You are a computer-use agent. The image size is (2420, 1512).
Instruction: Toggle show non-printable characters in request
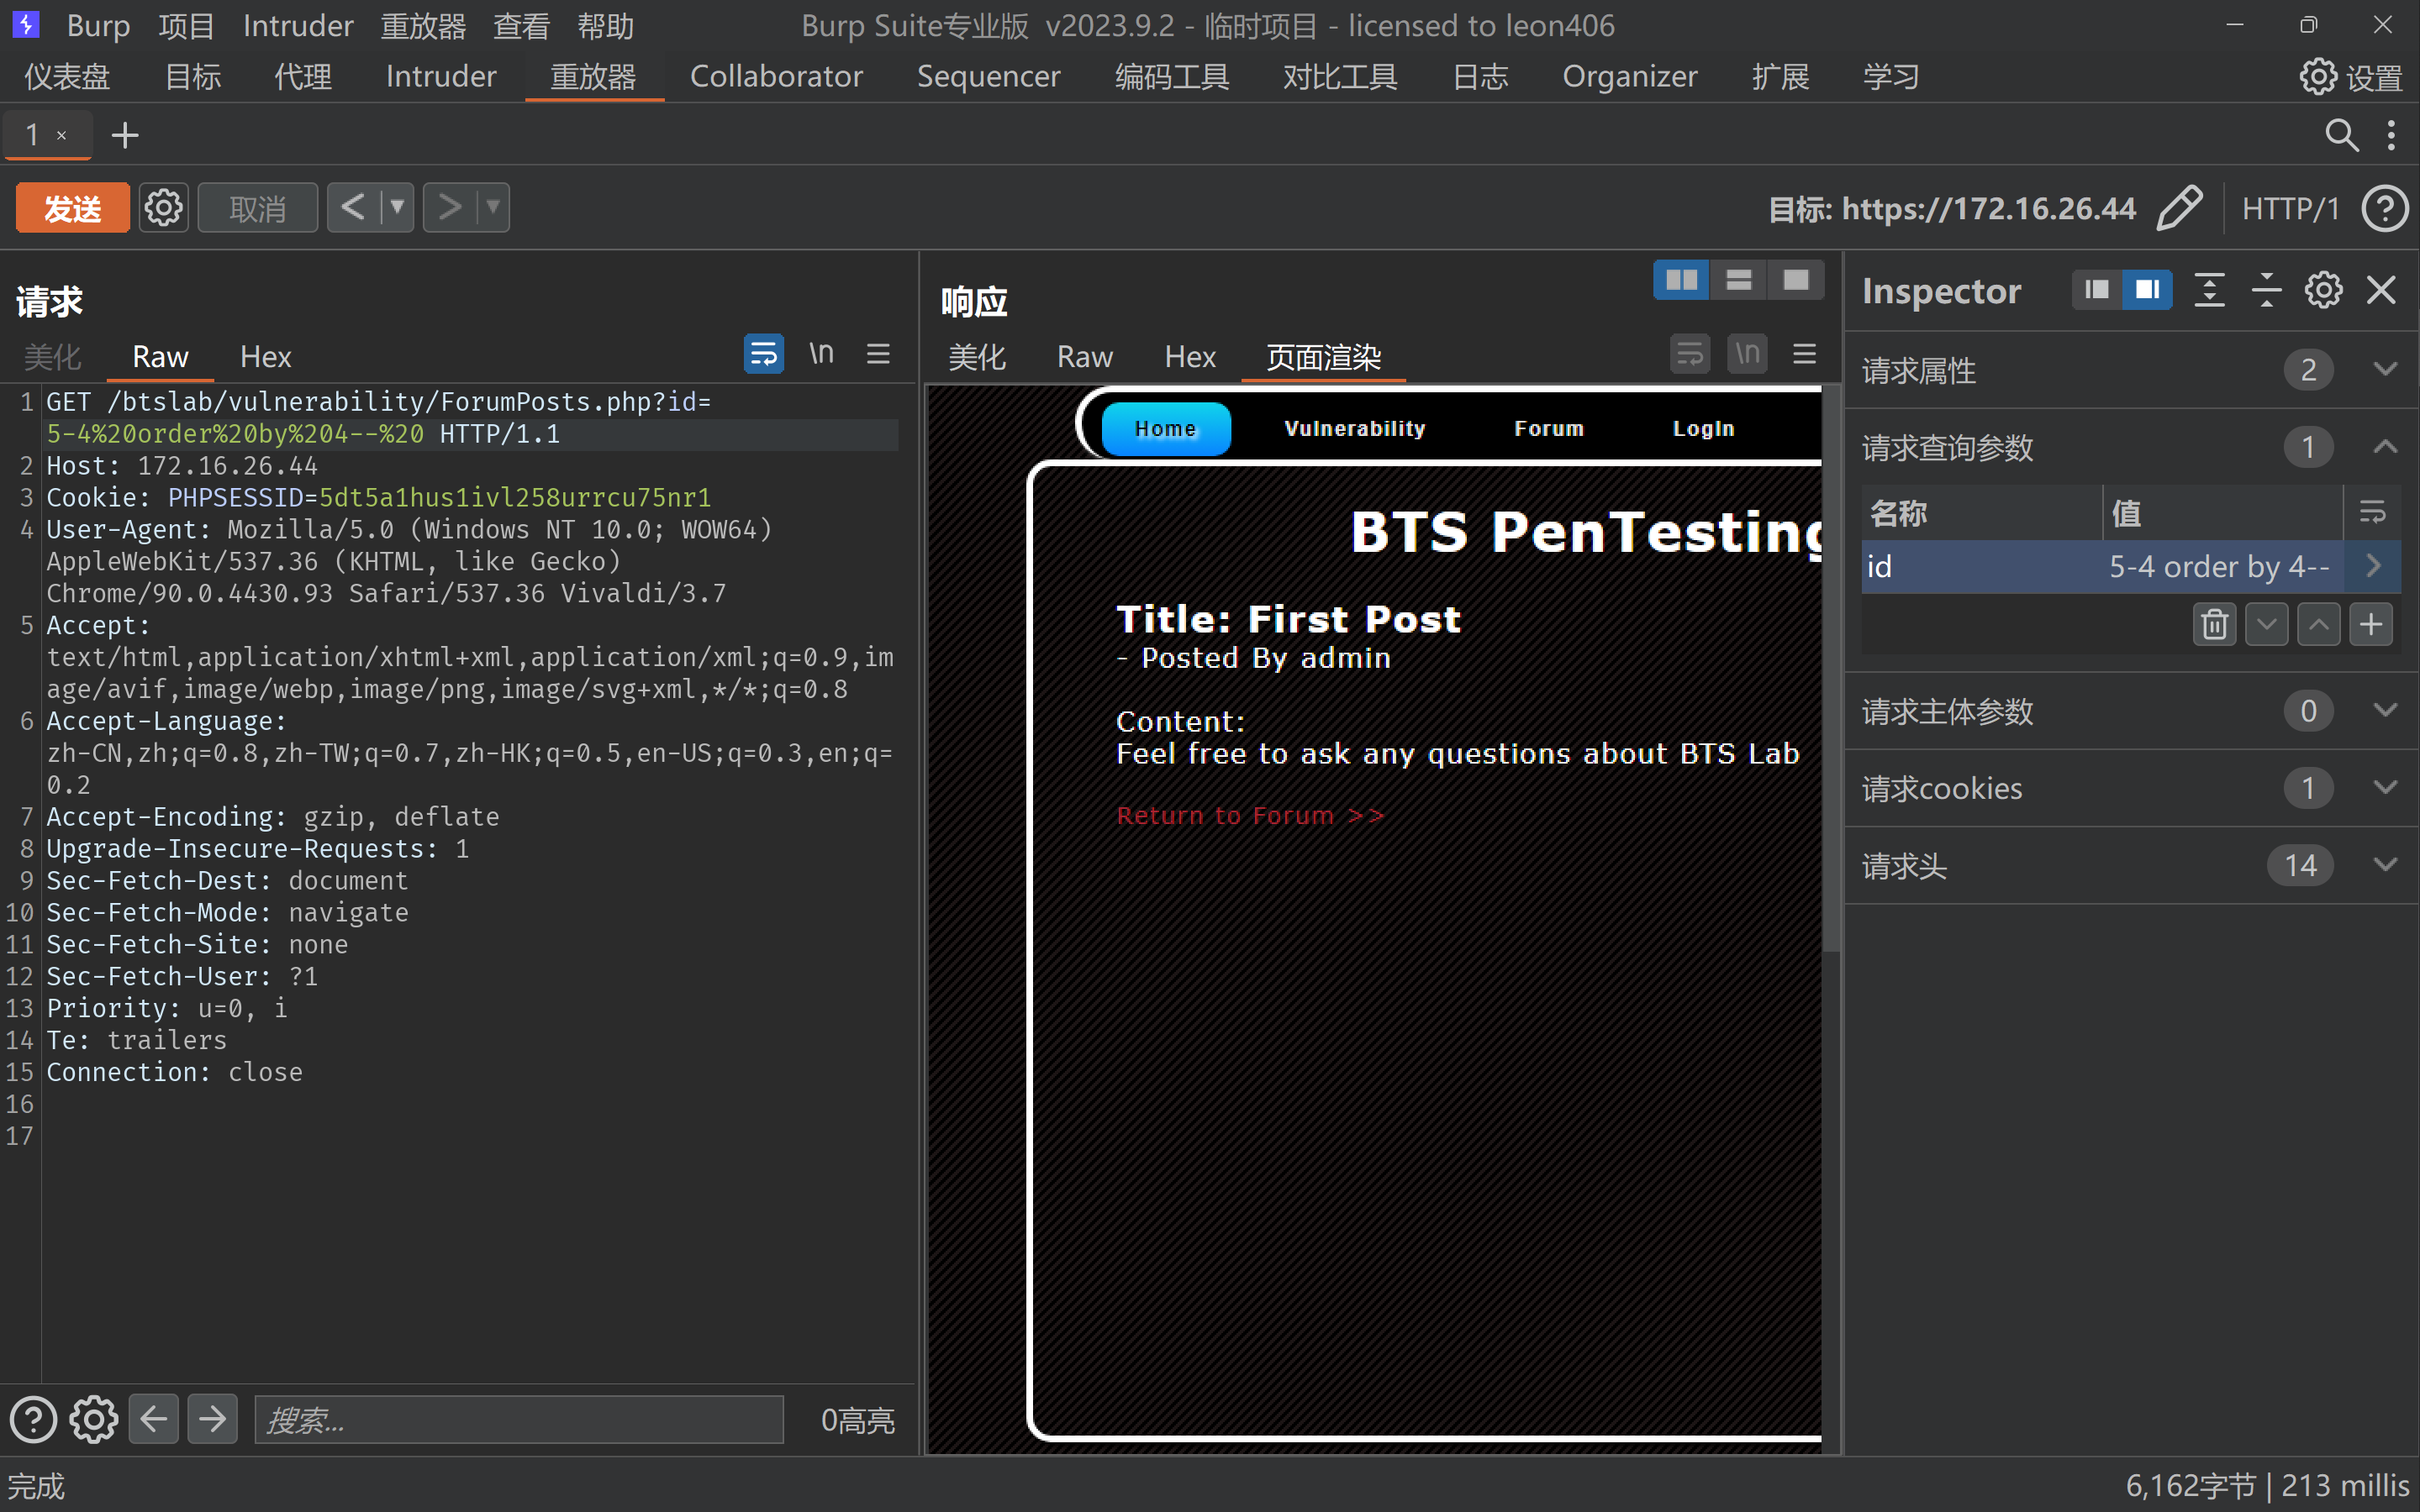point(821,354)
